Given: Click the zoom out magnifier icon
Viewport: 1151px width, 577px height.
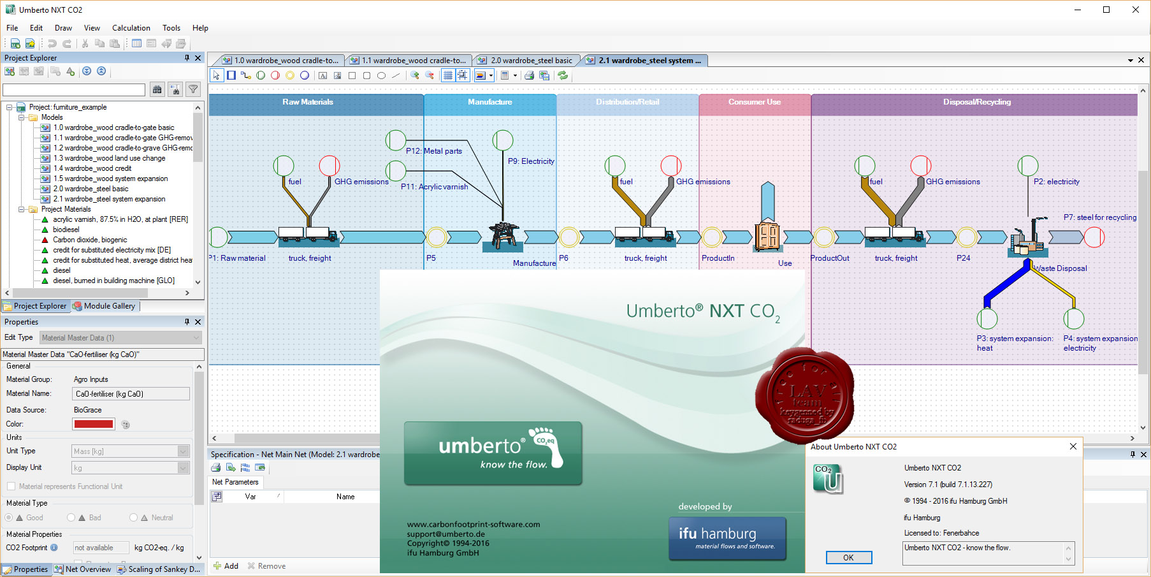Looking at the screenshot, I should click(430, 75).
